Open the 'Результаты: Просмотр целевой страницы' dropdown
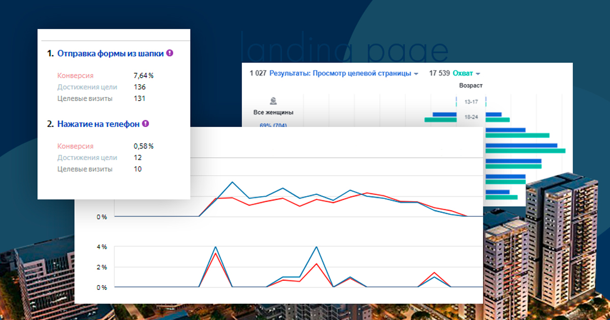The image size is (610, 320). click(344, 73)
